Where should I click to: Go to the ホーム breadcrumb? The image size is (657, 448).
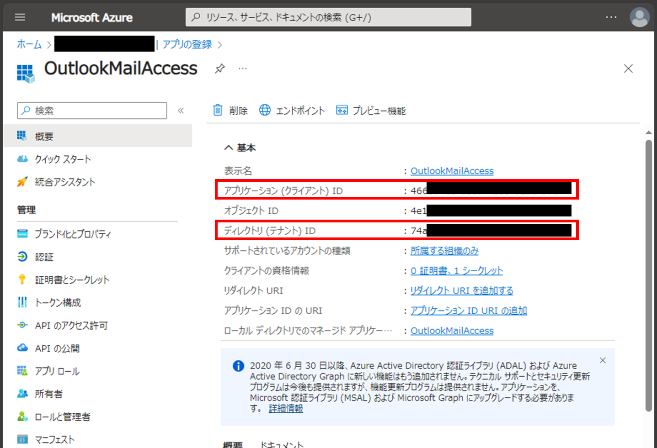coord(29,44)
